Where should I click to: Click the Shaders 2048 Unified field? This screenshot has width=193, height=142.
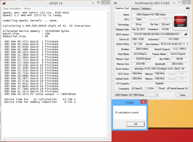pyautogui.click(x=142, y=49)
